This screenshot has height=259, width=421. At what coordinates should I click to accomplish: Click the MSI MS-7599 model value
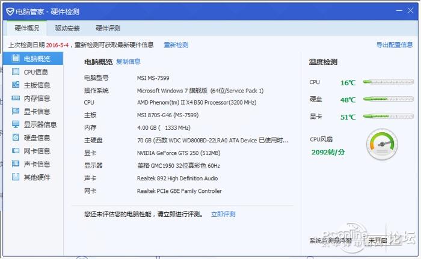coord(153,78)
